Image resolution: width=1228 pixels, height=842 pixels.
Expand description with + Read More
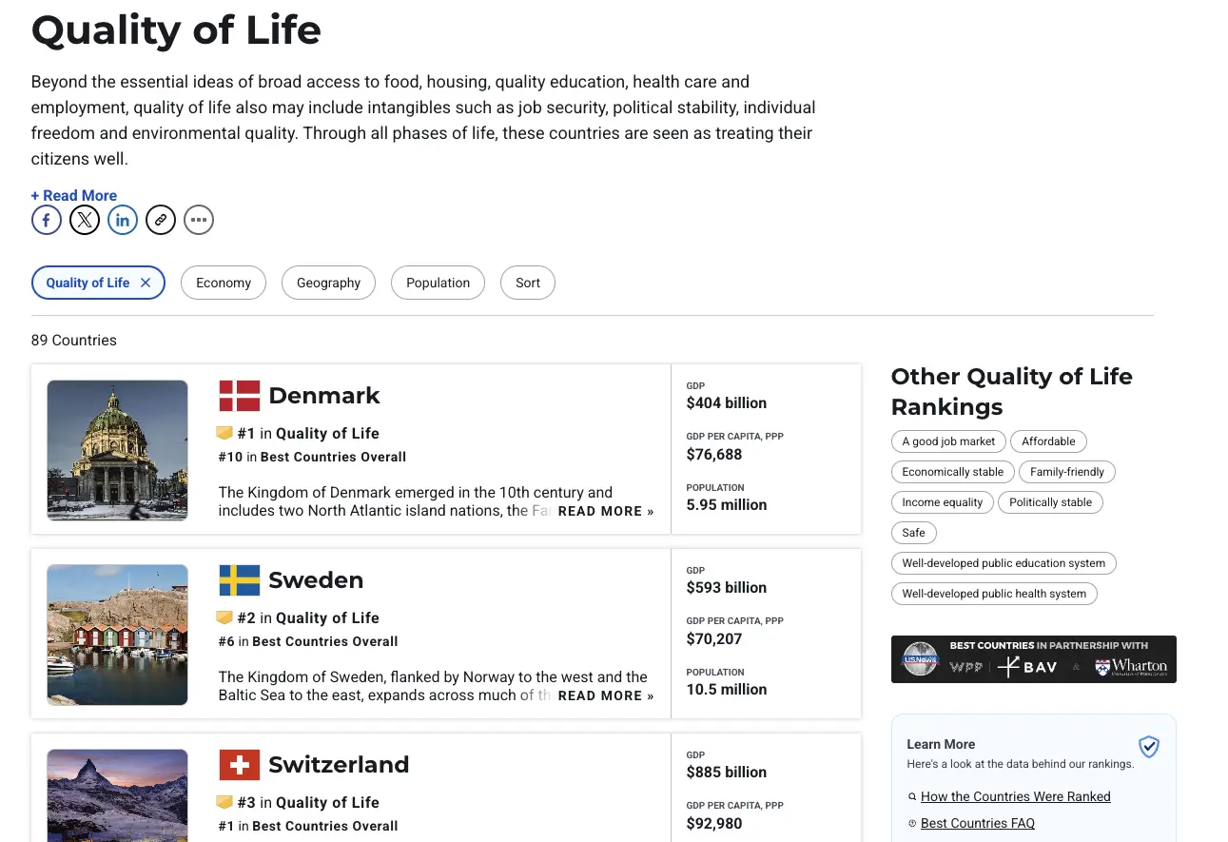point(74,195)
